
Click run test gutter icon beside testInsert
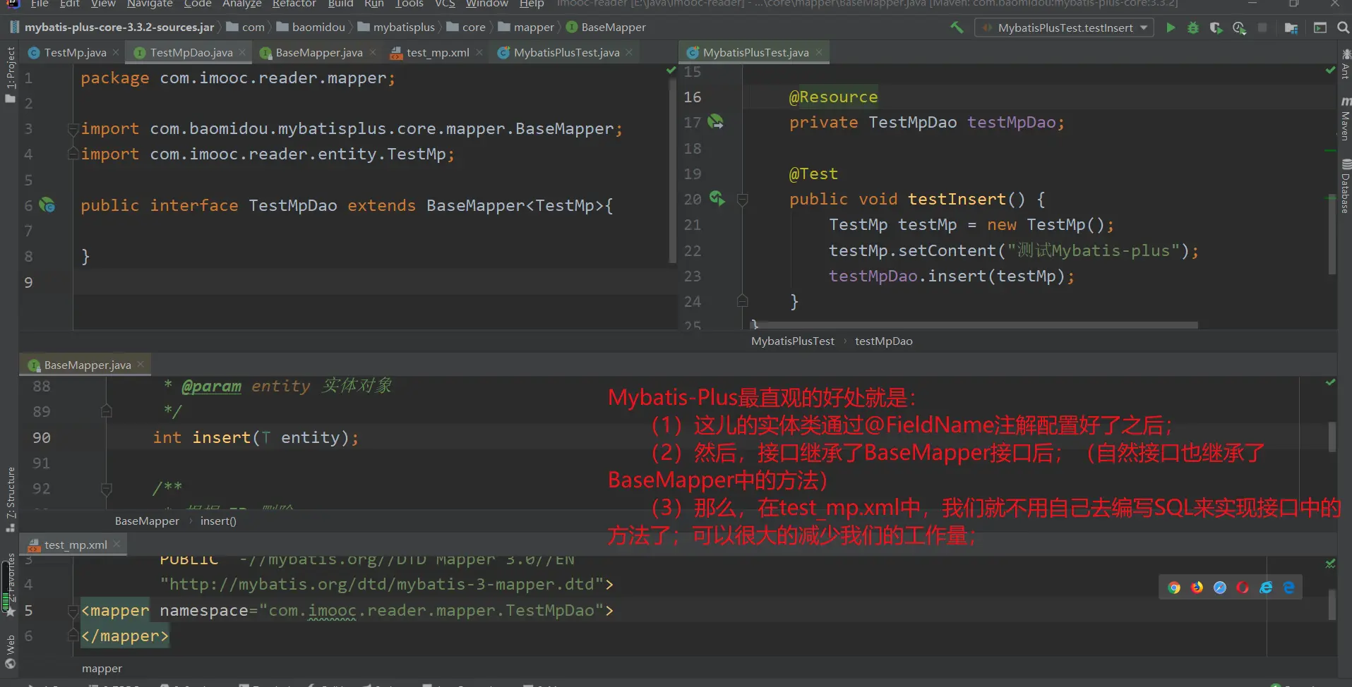coord(717,198)
